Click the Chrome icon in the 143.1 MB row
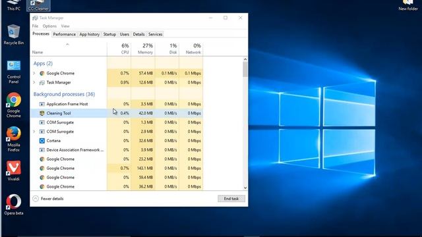This screenshot has height=237, width=422. click(42, 169)
